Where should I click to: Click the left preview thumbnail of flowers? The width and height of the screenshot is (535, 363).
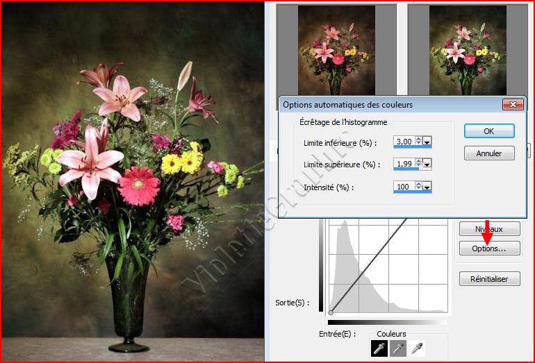coord(336,49)
